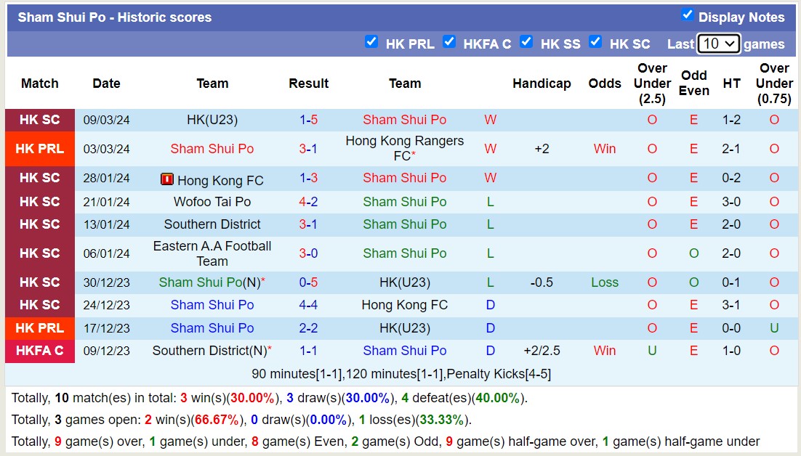Click Southern District(N) on 09/12/23 row
Screen dimensions: 801x456
(209, 351)
